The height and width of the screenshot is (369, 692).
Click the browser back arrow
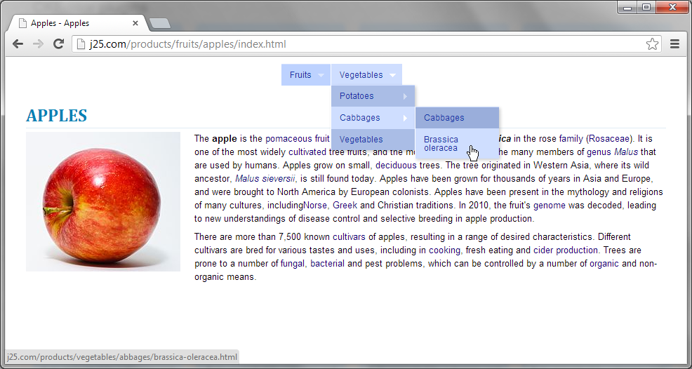click(18, 44)
